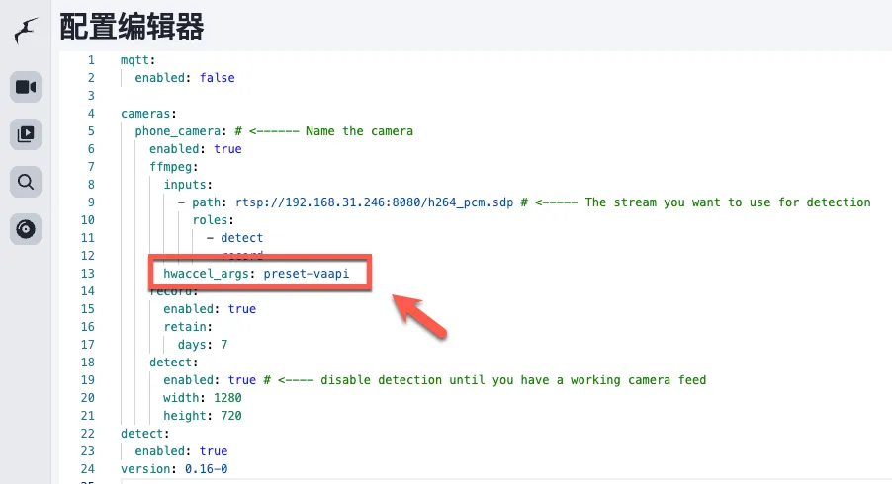This screenshot has width=892, height=484.
Task: Open the circular exports icon in sidebar
Action: (27, 229)
